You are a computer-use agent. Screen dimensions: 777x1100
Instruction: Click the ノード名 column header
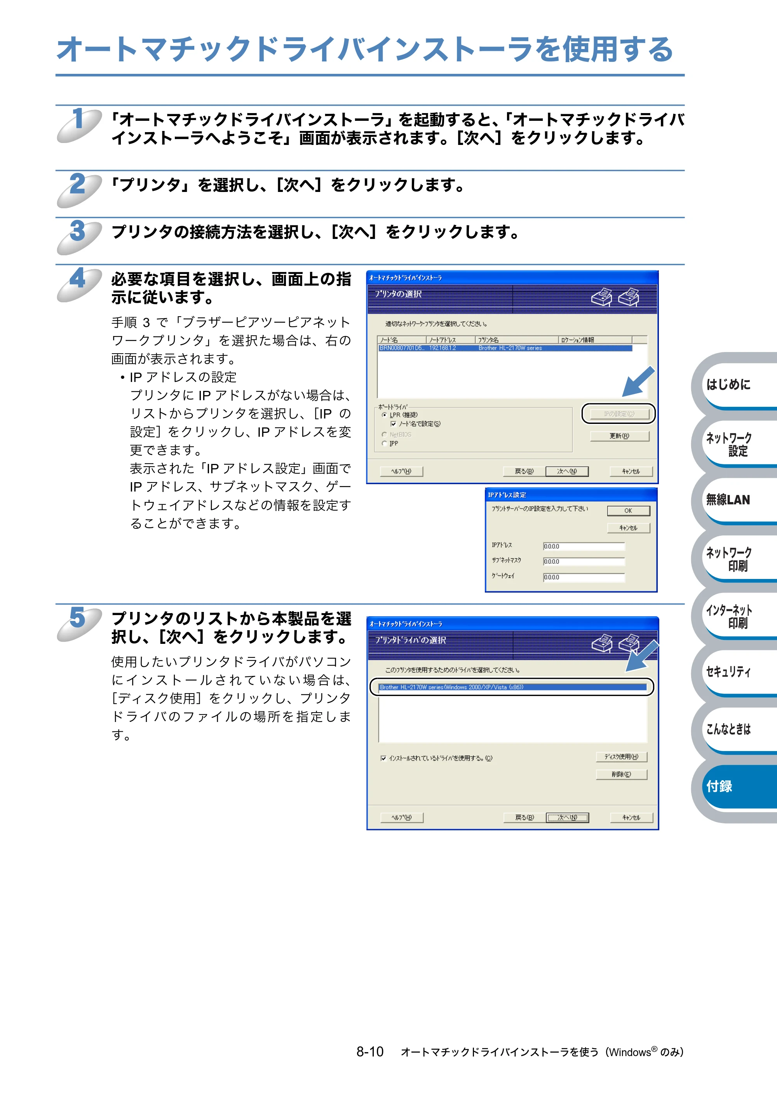402,340
